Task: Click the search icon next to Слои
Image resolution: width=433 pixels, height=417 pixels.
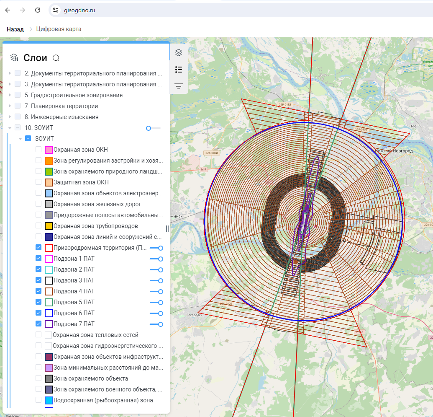Action: pyautogui.click(x=56, y=58)
